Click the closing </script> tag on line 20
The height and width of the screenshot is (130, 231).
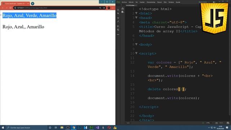(149, 107)
